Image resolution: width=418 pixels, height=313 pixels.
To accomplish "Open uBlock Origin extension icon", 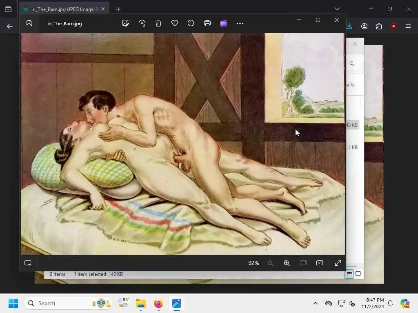I will pyautogui.click(x=394, y=26).
